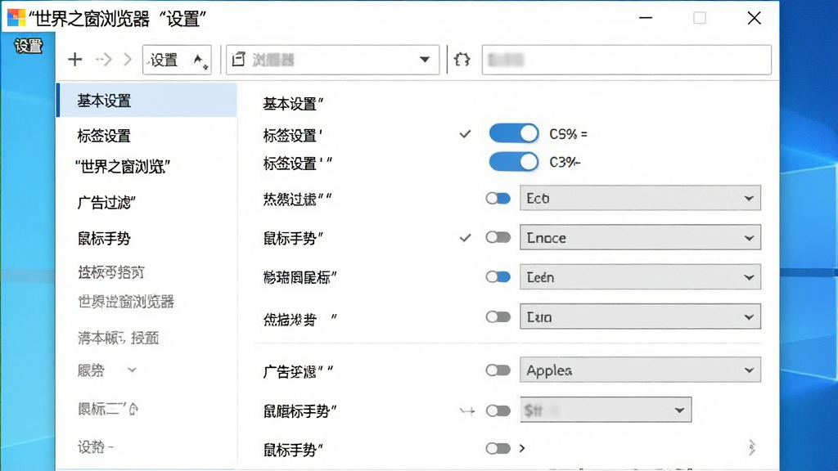The width and height of the screenshot is (838, 471).
Task: Open 世界之窗浏览器 entry in the sidebar
Action: pyautogui.click(x=125, y=302)
